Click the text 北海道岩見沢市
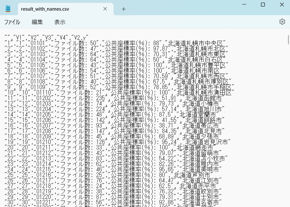Viewport: 290px width, 207px height. tap(206, 142)
